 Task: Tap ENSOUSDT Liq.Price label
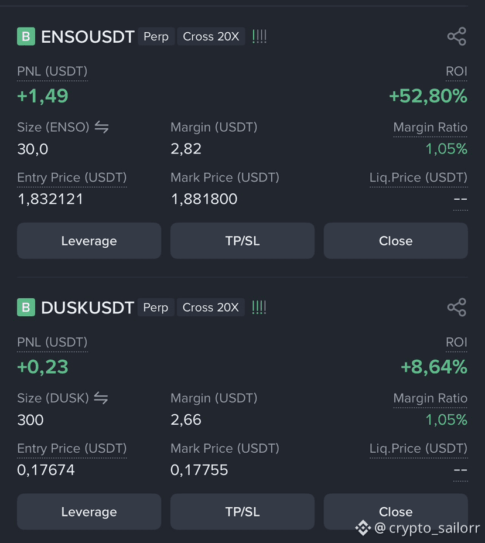418,177
